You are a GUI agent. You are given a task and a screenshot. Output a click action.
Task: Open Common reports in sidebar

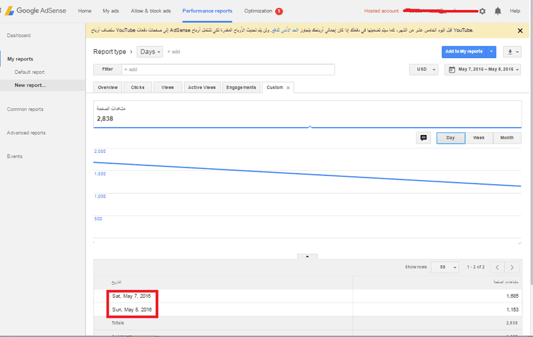point(25,109)
